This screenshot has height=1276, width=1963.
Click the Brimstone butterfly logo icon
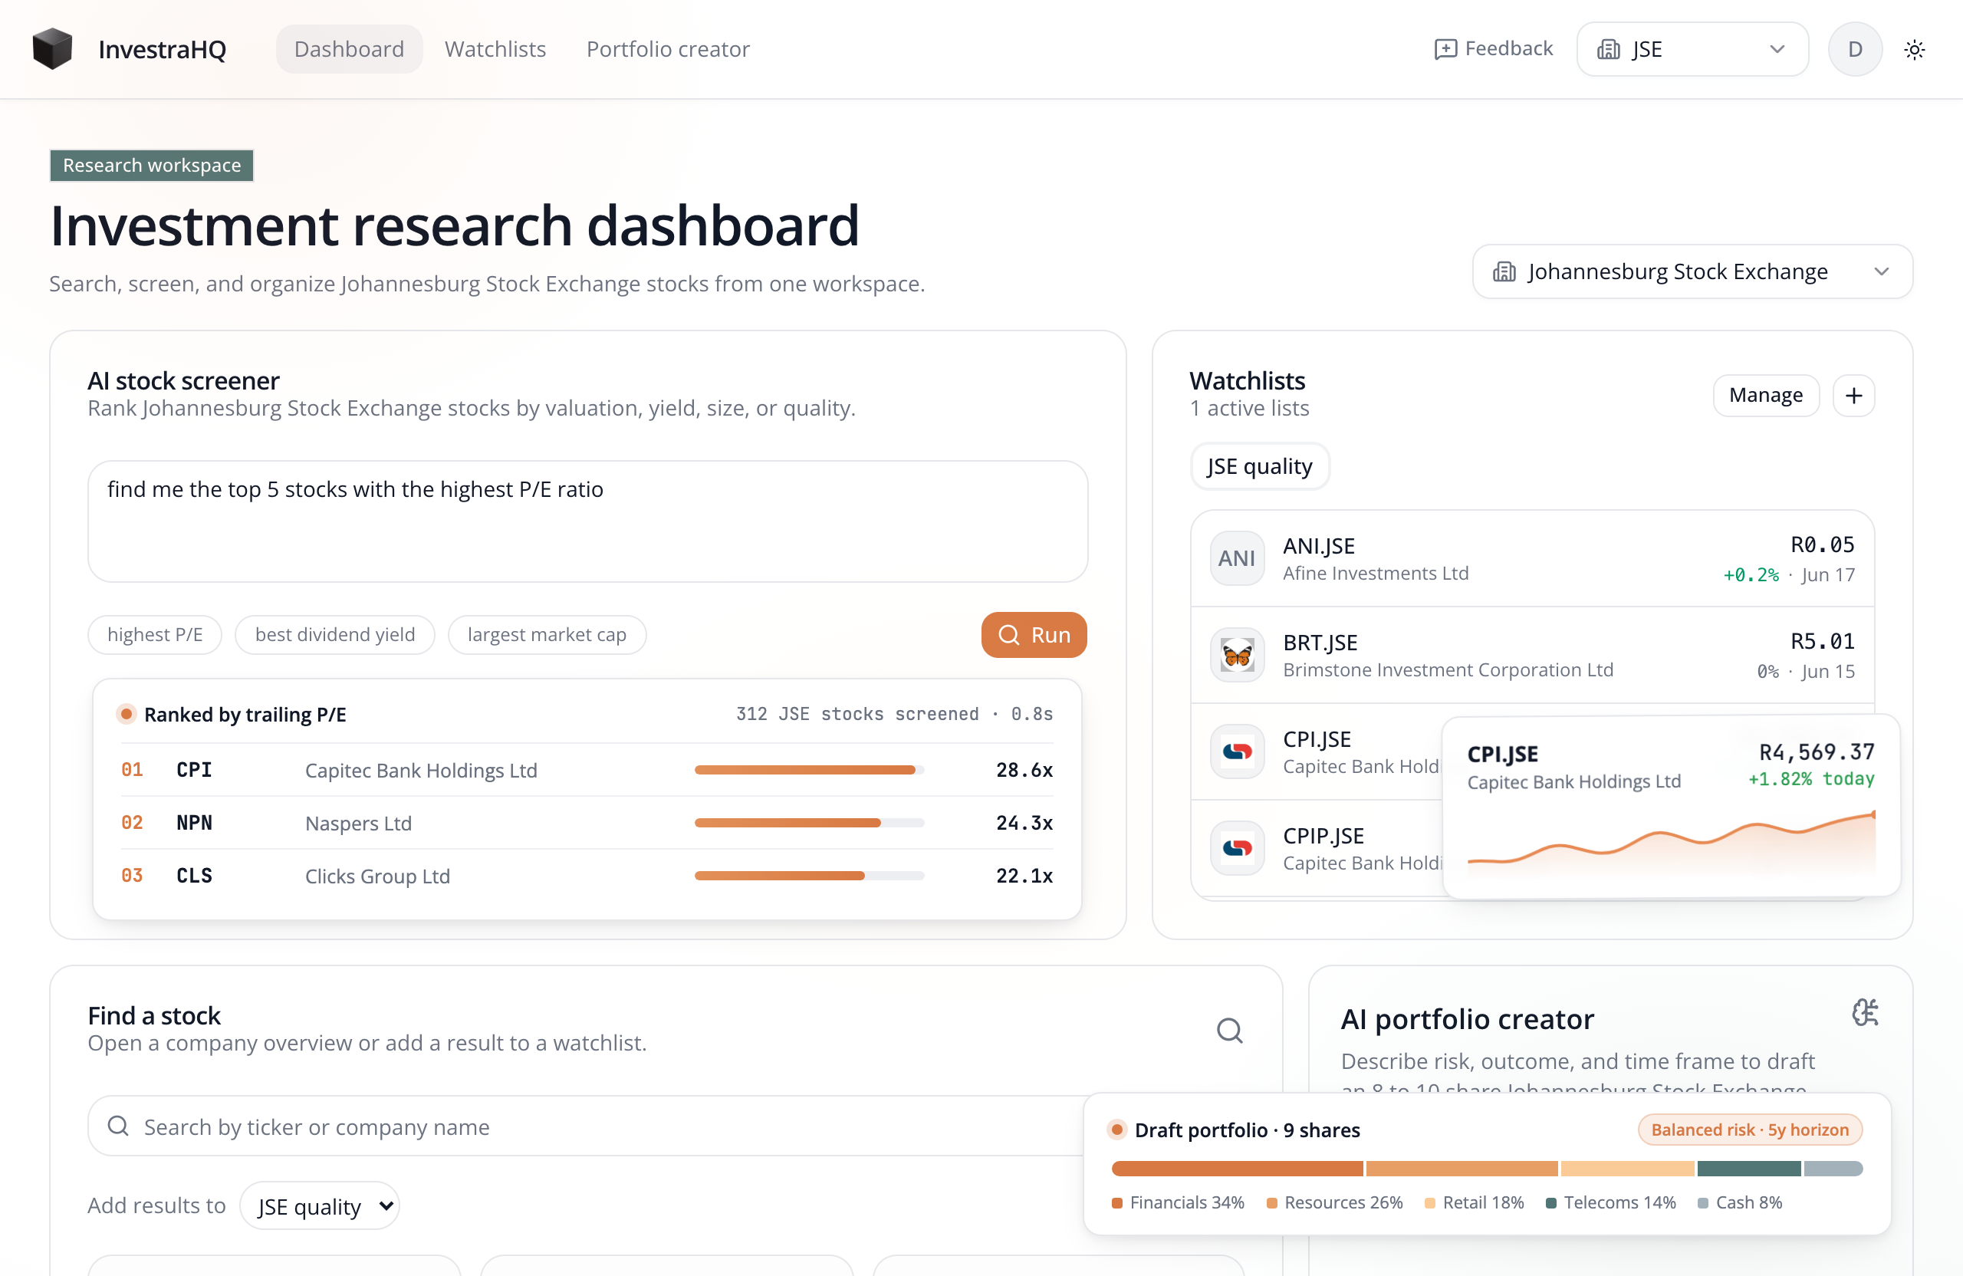coord(1236,655)
